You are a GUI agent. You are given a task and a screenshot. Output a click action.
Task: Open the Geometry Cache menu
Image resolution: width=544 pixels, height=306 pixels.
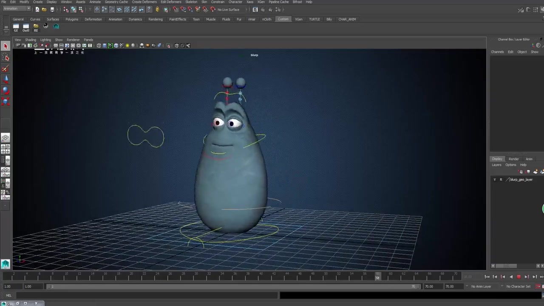pyautogui.click(x=116, y=2)
